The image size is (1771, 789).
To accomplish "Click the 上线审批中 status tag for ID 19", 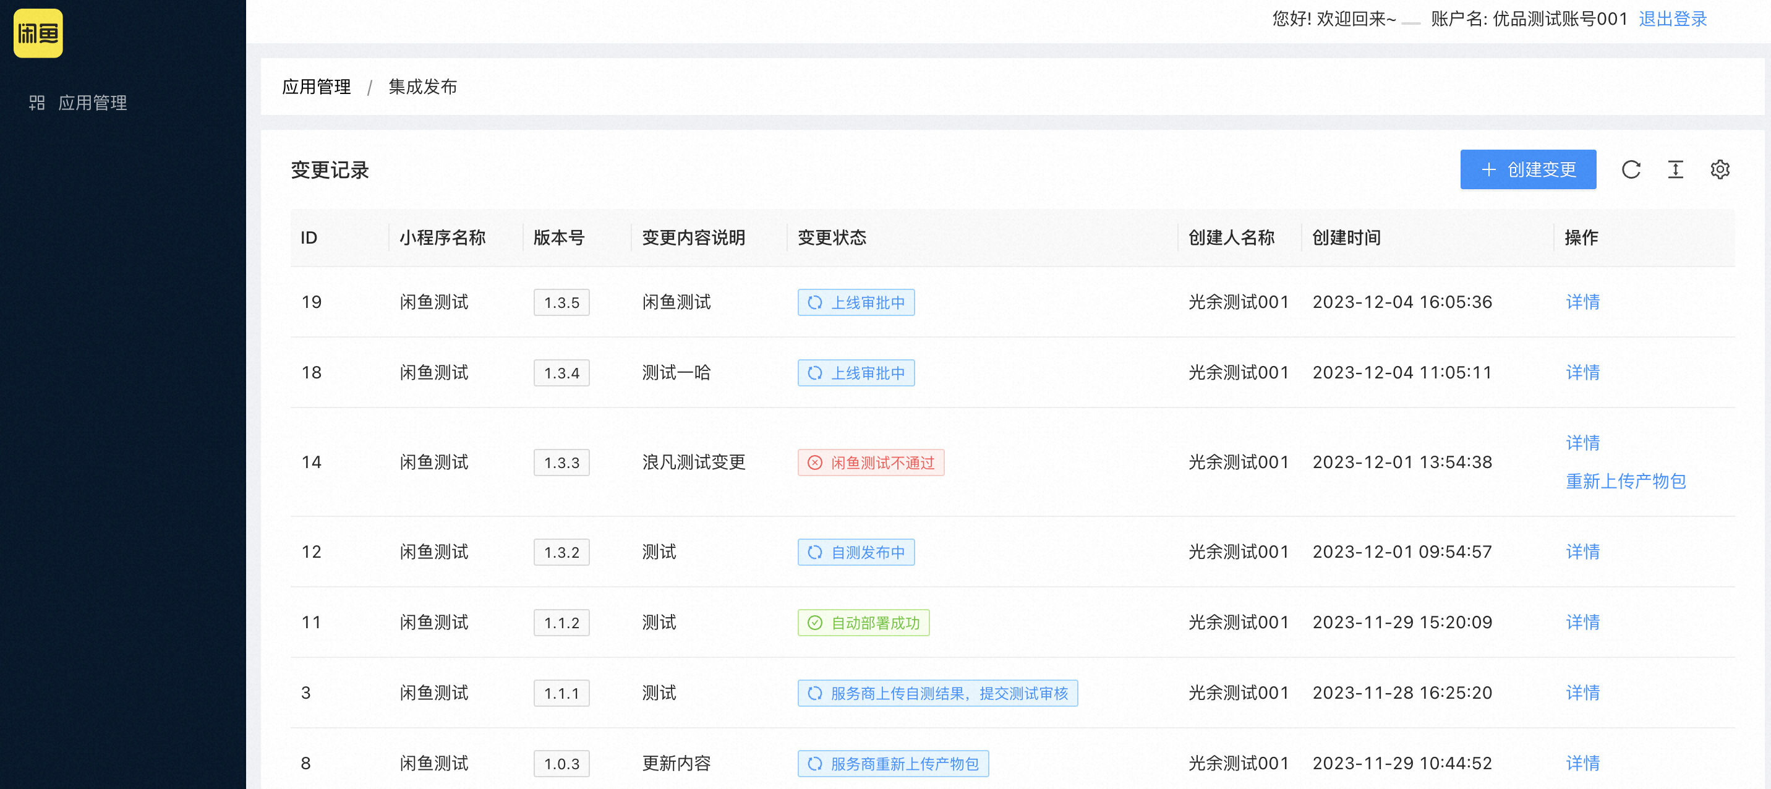I will click(x=855, y=302).
